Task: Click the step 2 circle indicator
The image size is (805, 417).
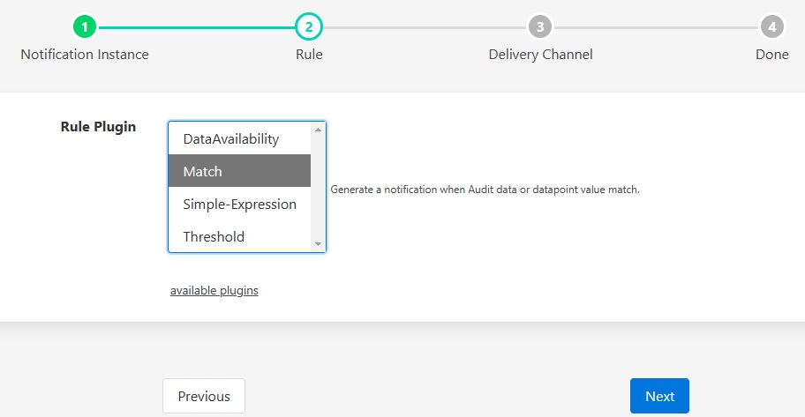Action: coord(309,27)
